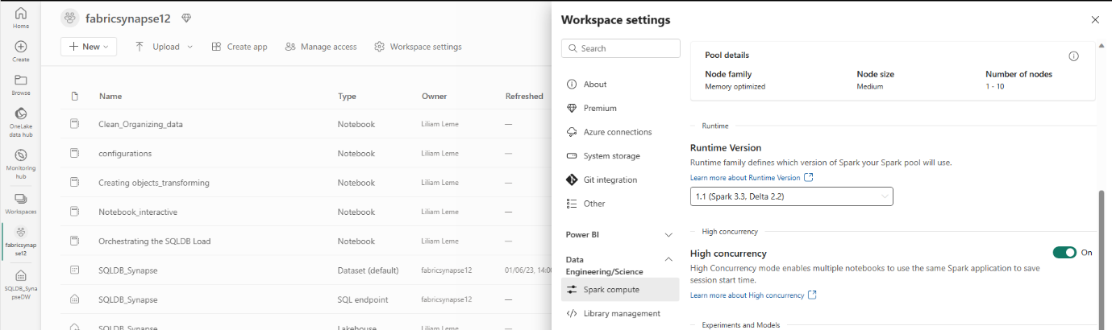
Task: Open Orchestrating the SQLDB Load notebook
Action: (153, 241)
